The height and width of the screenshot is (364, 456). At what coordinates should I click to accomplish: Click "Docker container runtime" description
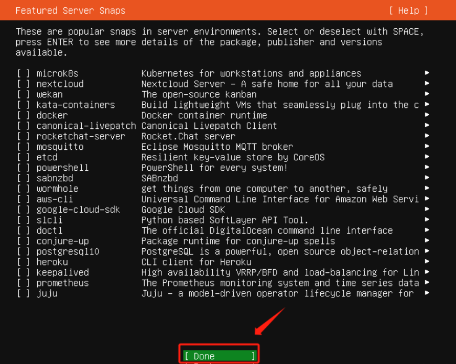(x=204, y=115)
